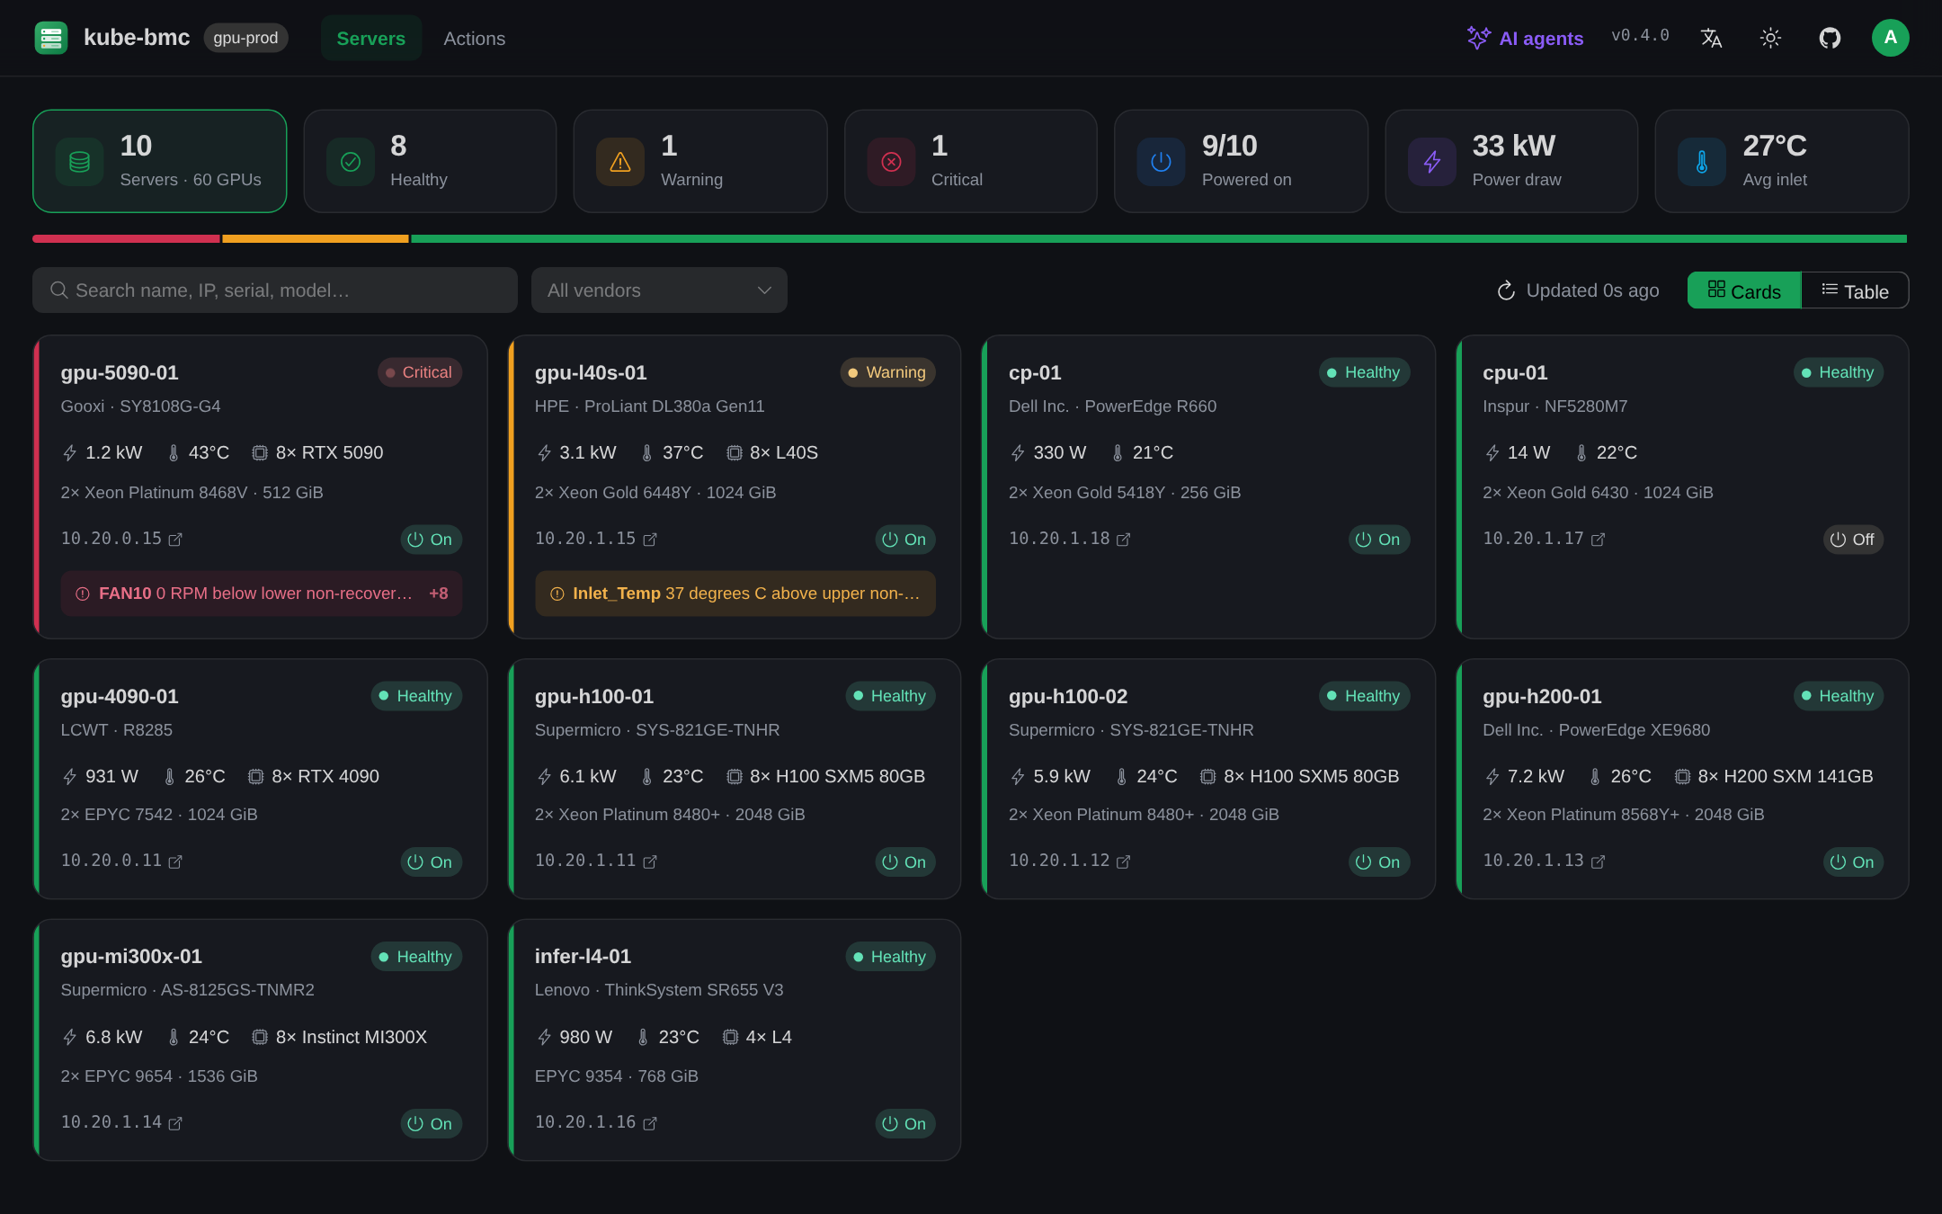The height and width of the screenshot is (1214, 1942).
Task: Open external link icon for 10.20.1.13
Action: click(1598, 861)
